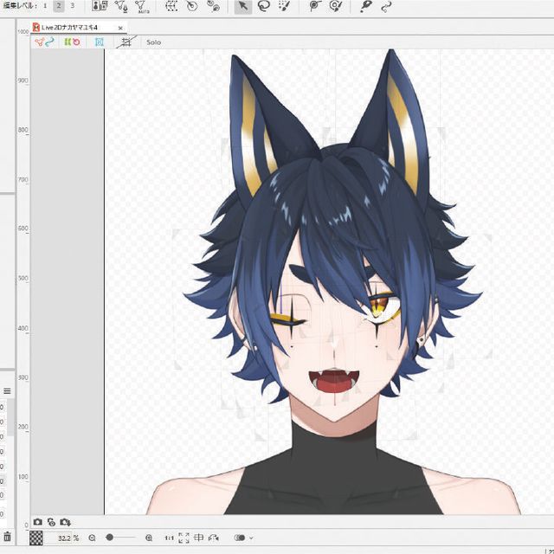This screenshot has height=554, width=554.
Task: Click the display mode toggle switch icon
Action: [240, 538]
